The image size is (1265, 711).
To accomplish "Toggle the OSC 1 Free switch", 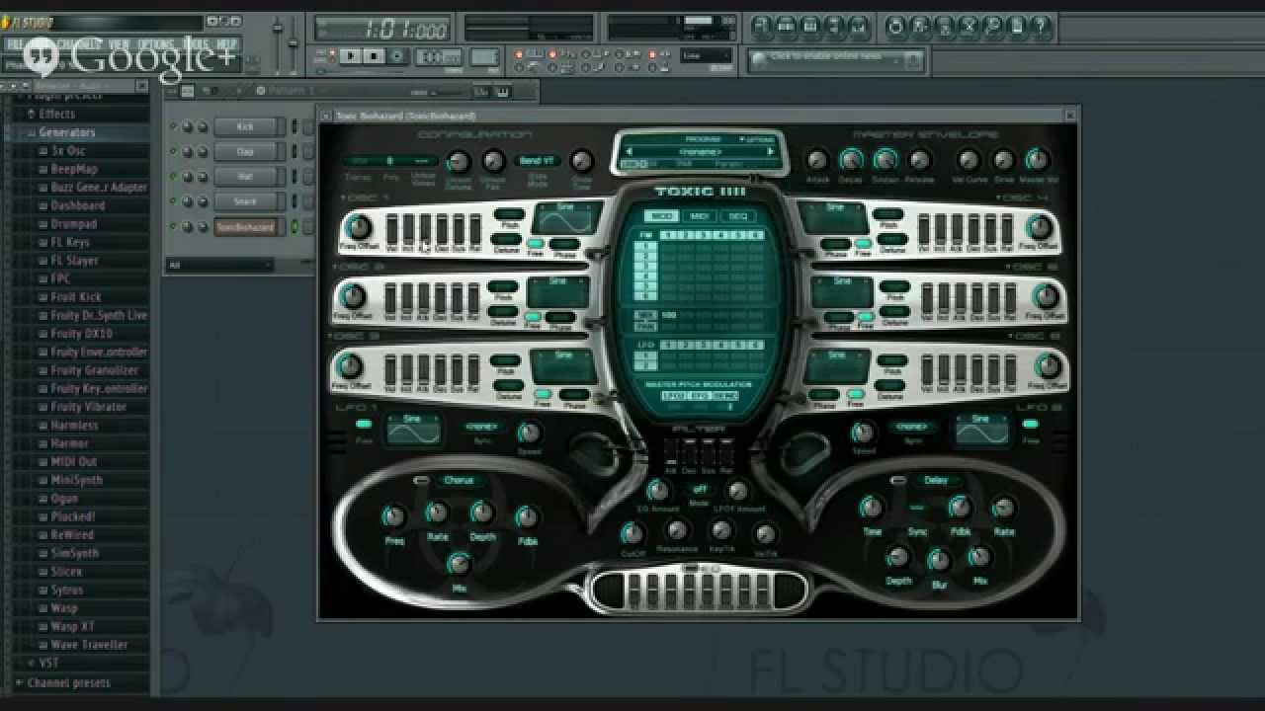I will (535, 243).
